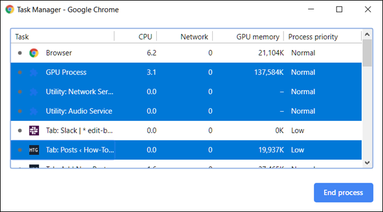The image size is (383, 212).
Task: Click the puzzle icon beside Utility: Network Service
Action: [34, 92]
